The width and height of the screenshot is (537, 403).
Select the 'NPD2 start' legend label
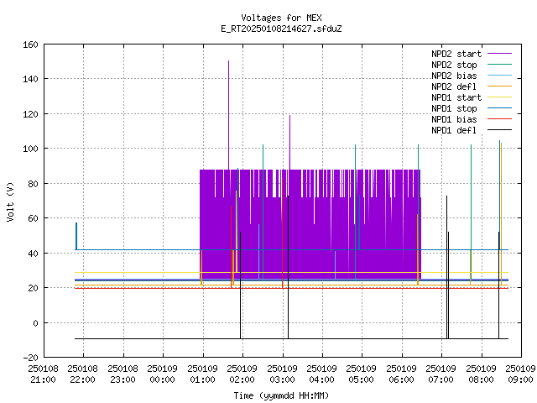[x=456, y=54]
